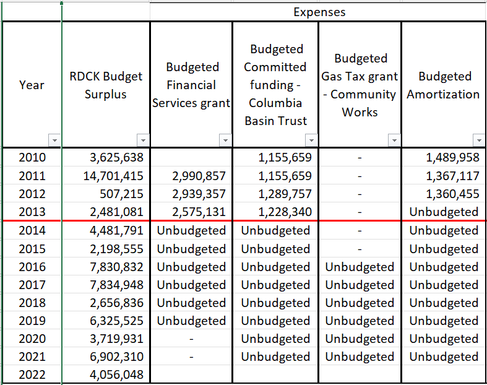Select year cell 2011
The width and height of the screenshot is (487, 385).
click(32, 176)
